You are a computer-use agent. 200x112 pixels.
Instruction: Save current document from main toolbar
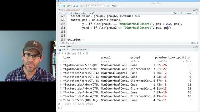point(74,6)
